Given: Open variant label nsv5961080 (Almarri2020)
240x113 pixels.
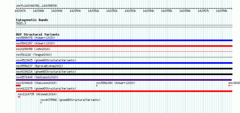Looking at the screenshot, I should point(116,83).
